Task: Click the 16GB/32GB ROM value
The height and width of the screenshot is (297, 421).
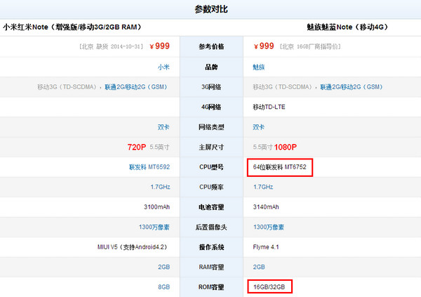Action: click(269, 287)
